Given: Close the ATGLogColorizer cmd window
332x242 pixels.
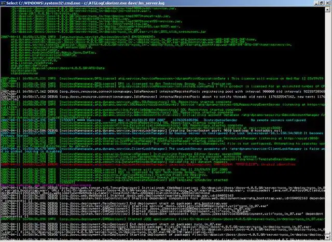Looking at the screenshot, I should coord(327,3).
